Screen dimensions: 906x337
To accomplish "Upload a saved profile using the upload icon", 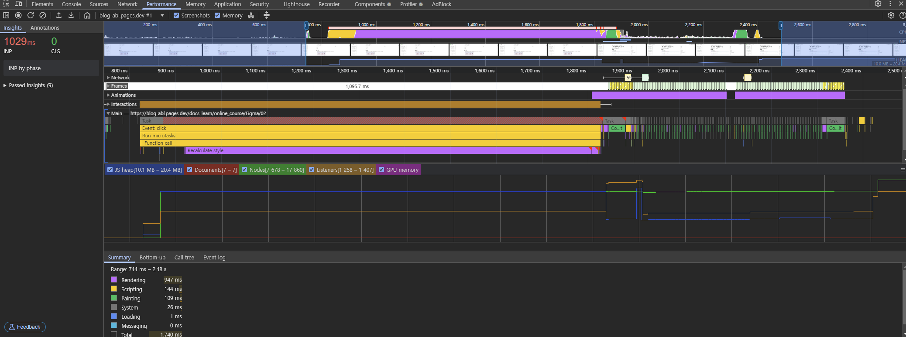I will 59,15.
